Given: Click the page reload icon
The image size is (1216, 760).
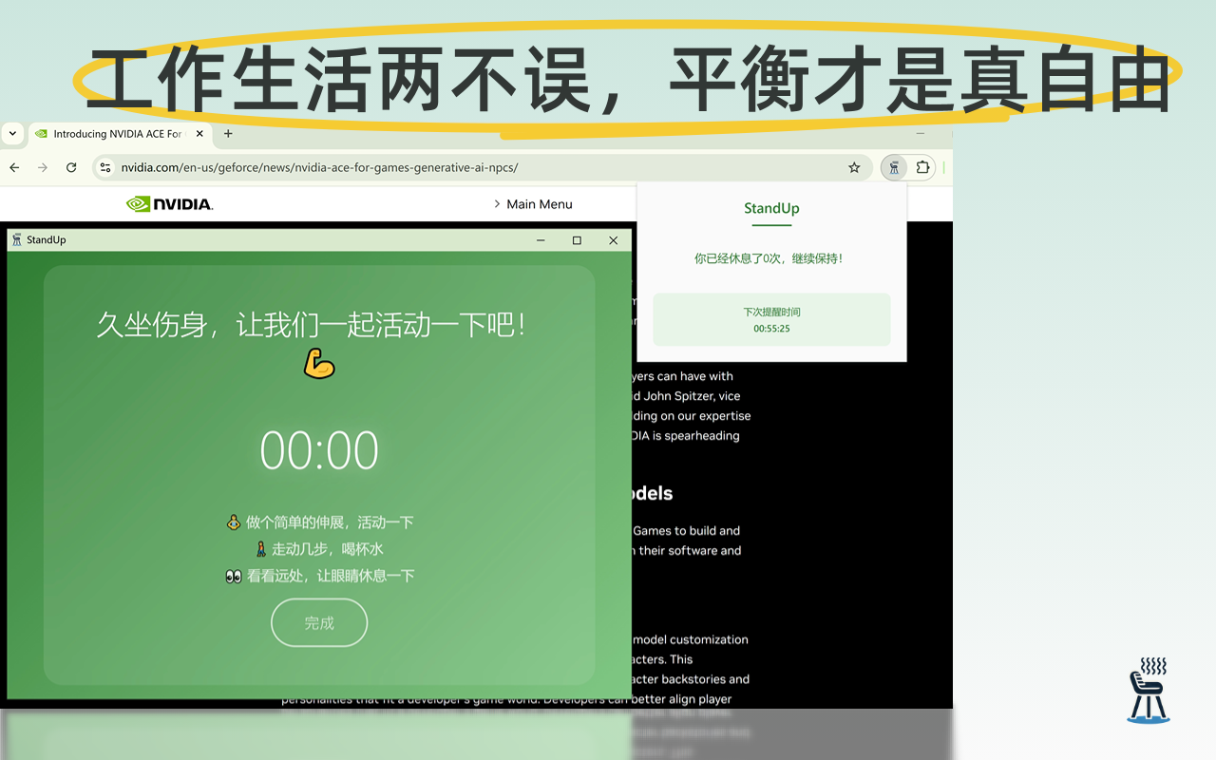Looking at the screenshot, I should click(x=71, y=167).
